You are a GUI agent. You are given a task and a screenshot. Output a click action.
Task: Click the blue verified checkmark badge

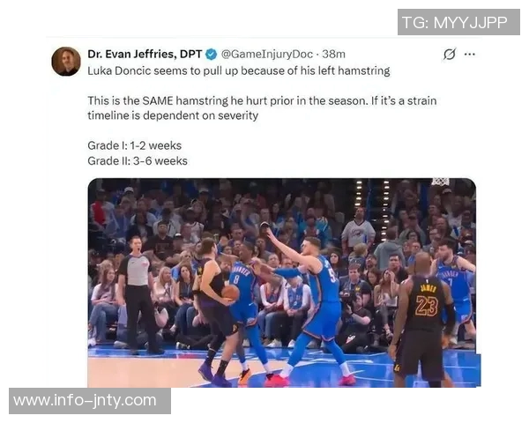212,54
